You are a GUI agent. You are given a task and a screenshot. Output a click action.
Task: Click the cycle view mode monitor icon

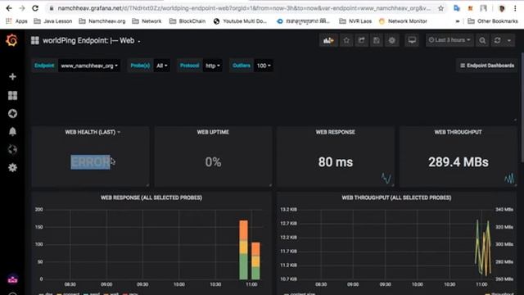coord(412,40)
